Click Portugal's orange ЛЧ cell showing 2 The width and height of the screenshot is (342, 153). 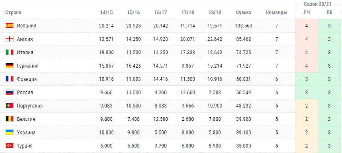(x=306, y=106)
